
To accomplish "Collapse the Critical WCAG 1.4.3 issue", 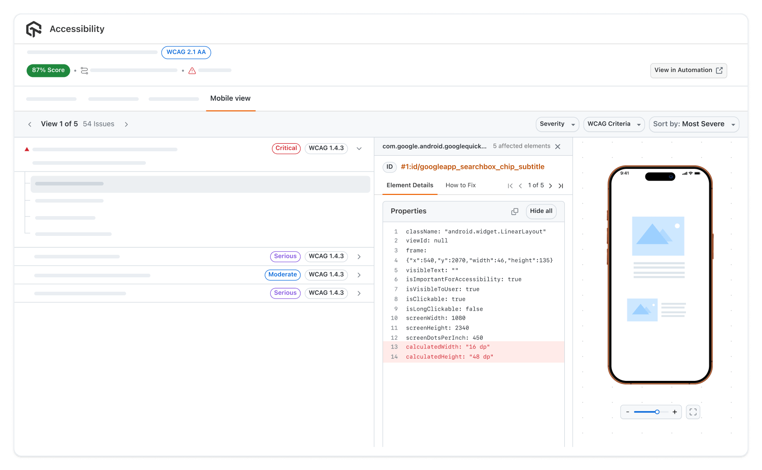I will point(359,148).
